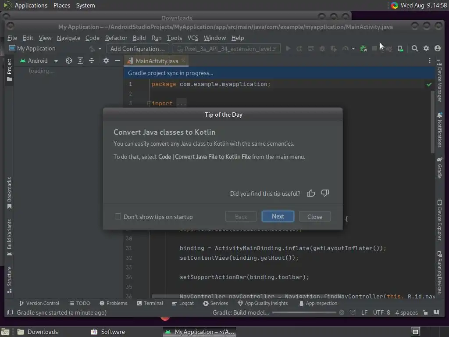
Task: Click the Gradle Build model progress bar
Action: point(304,312)
